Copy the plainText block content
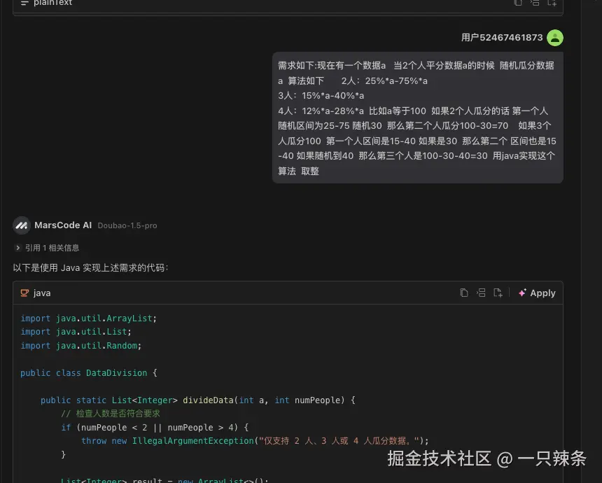The height and width of the screenshot is (483, 602). pyautogui.click(x=518, y=3)
